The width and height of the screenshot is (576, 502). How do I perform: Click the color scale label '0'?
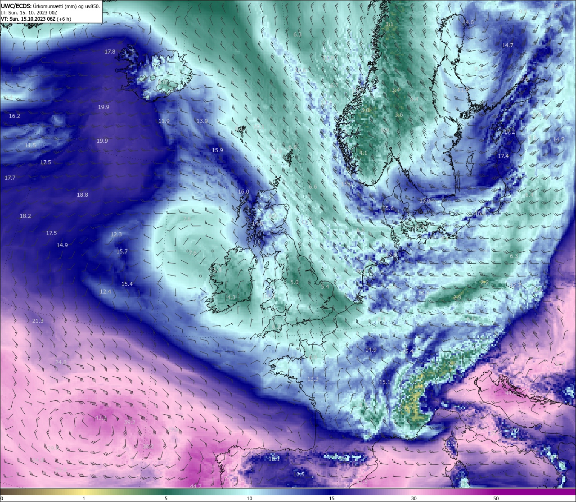point(1,498)
